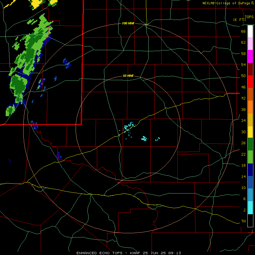Click the 'TH' legend label
The height and width of the screenshot is (255, 255).
pyautogui.click(x=243, y=221)
